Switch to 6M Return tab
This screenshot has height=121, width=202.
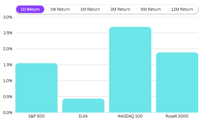coord(151,9)
